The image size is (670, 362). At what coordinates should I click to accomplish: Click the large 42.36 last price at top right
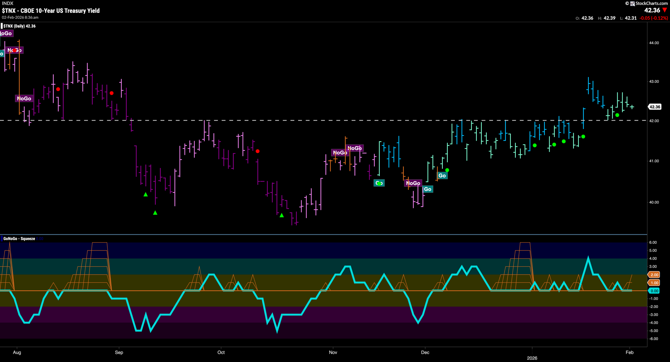[x=652, y=10]
